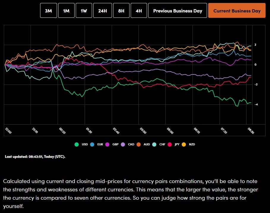
Task: Click the green USD legend dot
Action: 77,144
